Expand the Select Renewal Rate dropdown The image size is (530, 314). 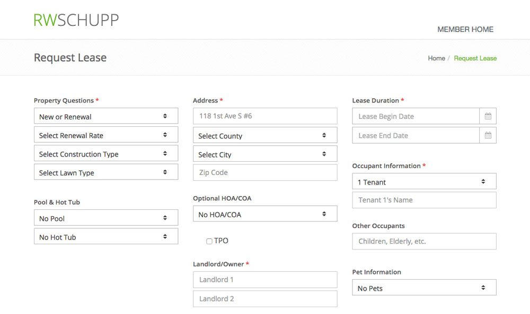106,135
